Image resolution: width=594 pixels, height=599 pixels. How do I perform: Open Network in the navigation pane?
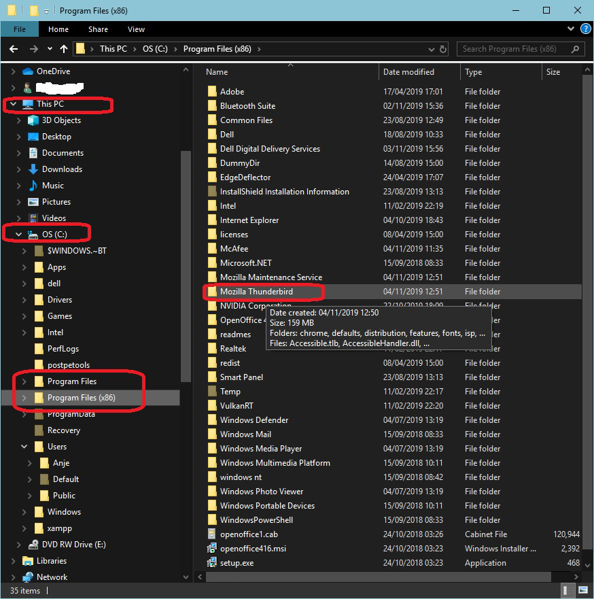point(52,577)
